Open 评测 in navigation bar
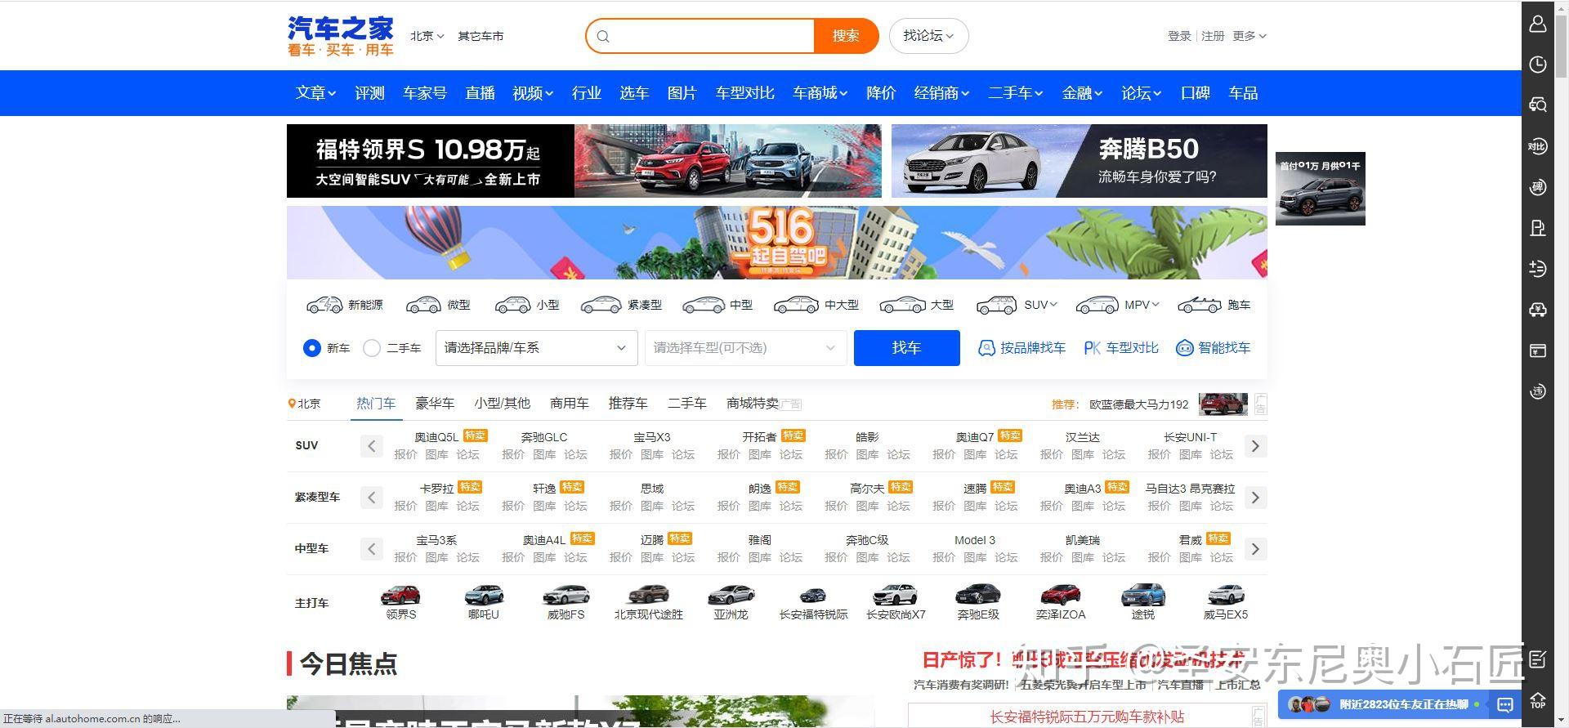This screenshot has width=1569, height=728. point(369,93)
